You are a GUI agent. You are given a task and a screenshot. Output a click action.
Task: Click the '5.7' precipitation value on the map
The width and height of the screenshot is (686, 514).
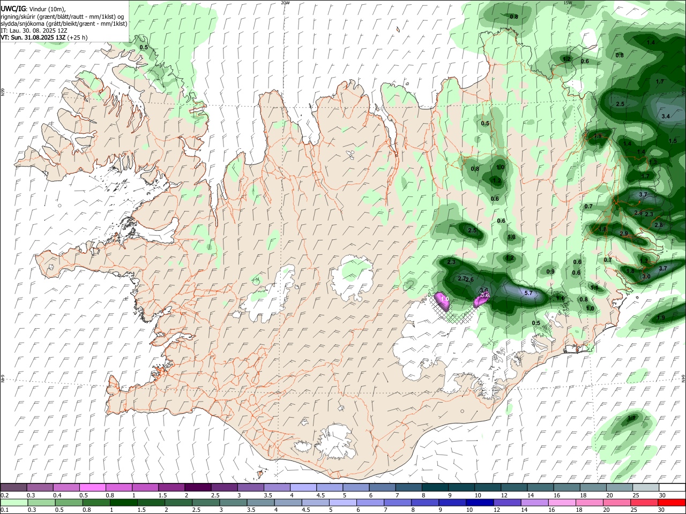528,293
